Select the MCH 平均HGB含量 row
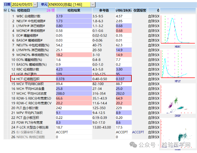The width and height of the screenshot is (197, 153). point(82,89)
